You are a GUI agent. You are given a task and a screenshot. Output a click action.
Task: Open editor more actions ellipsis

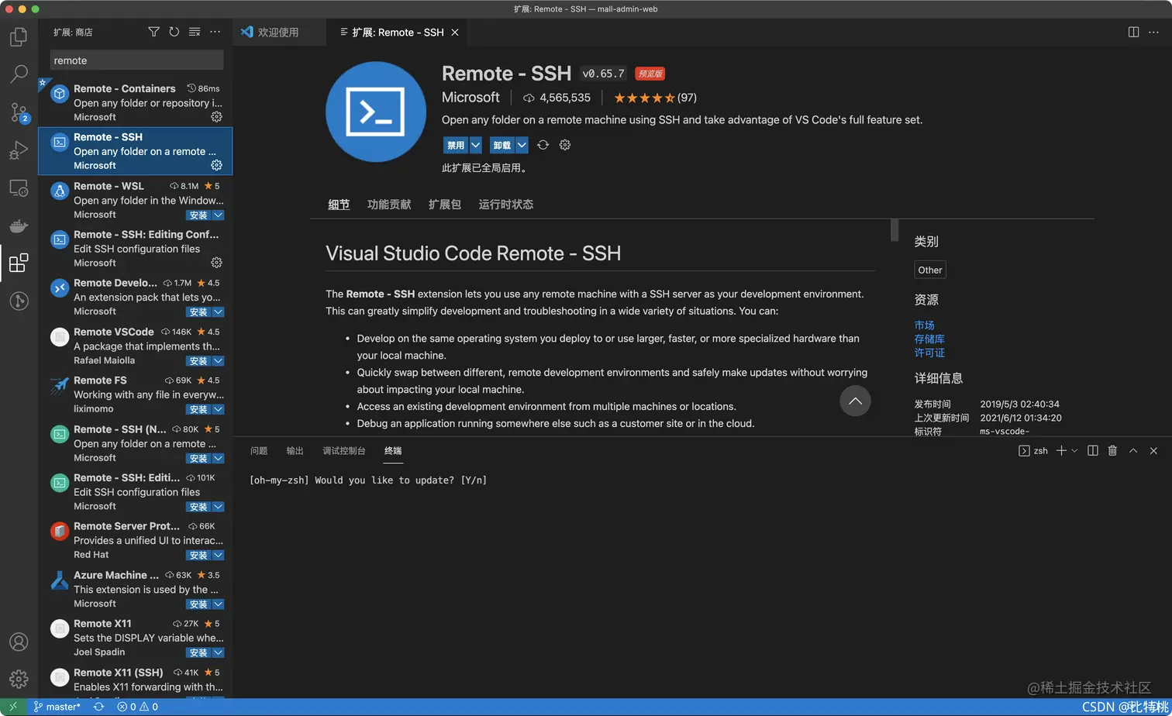pyautogui.click(x=1154, y=32)
